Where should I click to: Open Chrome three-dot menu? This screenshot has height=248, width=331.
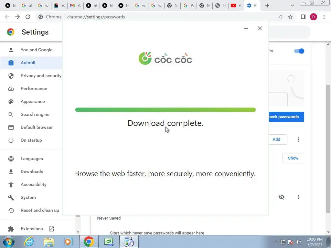324,17
